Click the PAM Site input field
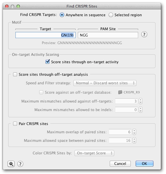The image size is (166, 174). click(x=108, y=35)
